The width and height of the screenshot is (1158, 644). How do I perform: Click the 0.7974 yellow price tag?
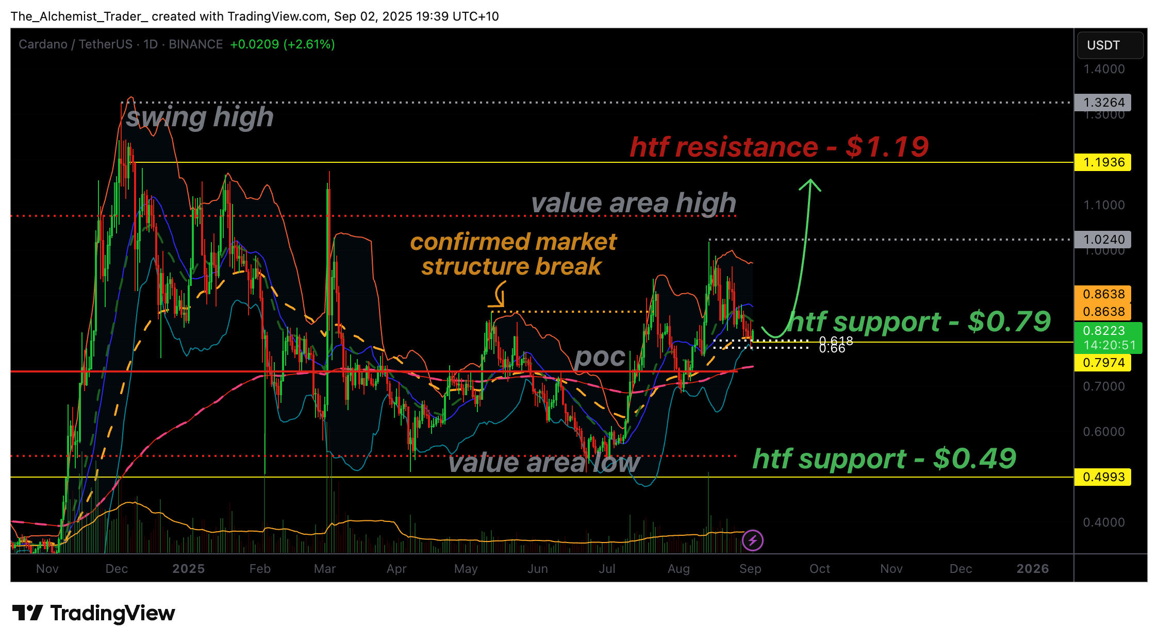tap(1102, 363)
